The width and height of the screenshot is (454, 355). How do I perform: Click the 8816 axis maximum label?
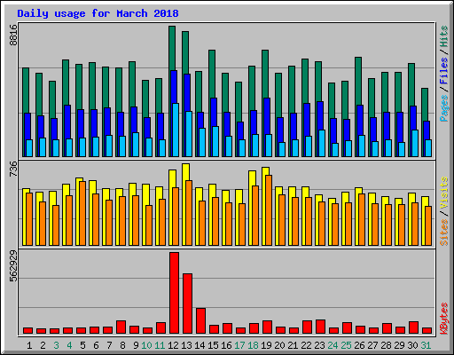pyautogui.click(x=13, y=35)
